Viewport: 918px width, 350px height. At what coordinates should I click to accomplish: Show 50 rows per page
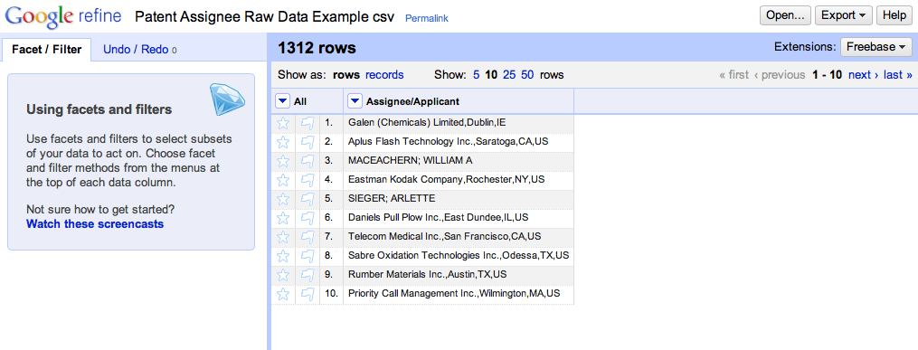coord(527,75)
